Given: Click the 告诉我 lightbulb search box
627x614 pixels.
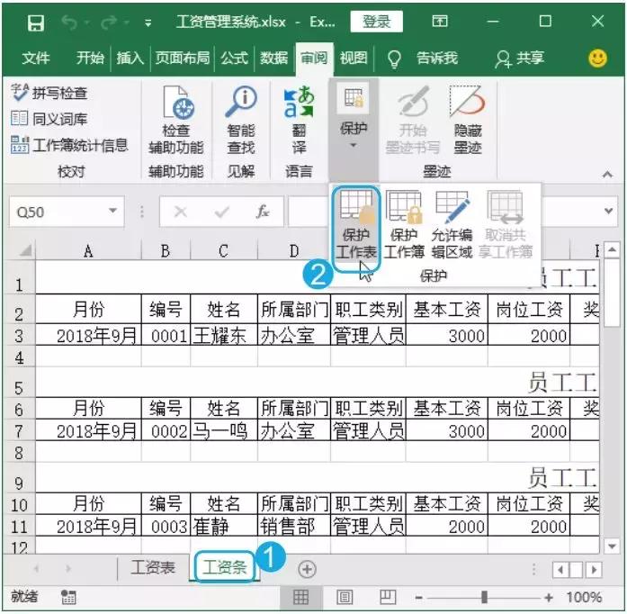Looking at the screenshot, I should (423, 59).
